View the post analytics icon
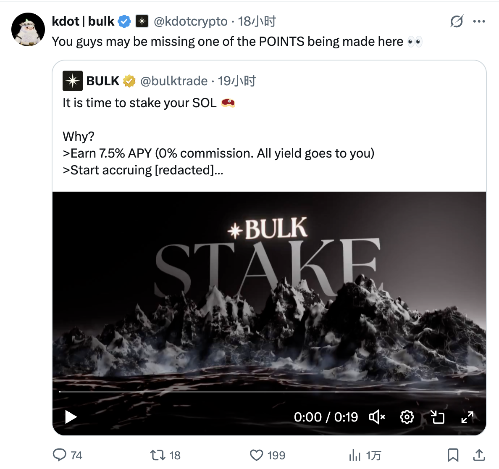499x469 pixels. coord(355,455)
